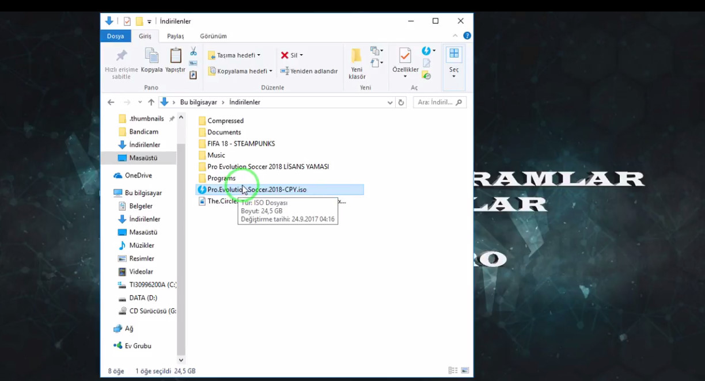The height and width of the screenshot is (381, 705).
Task: Click the Seç selection grid icon
Action: point(454,54)
